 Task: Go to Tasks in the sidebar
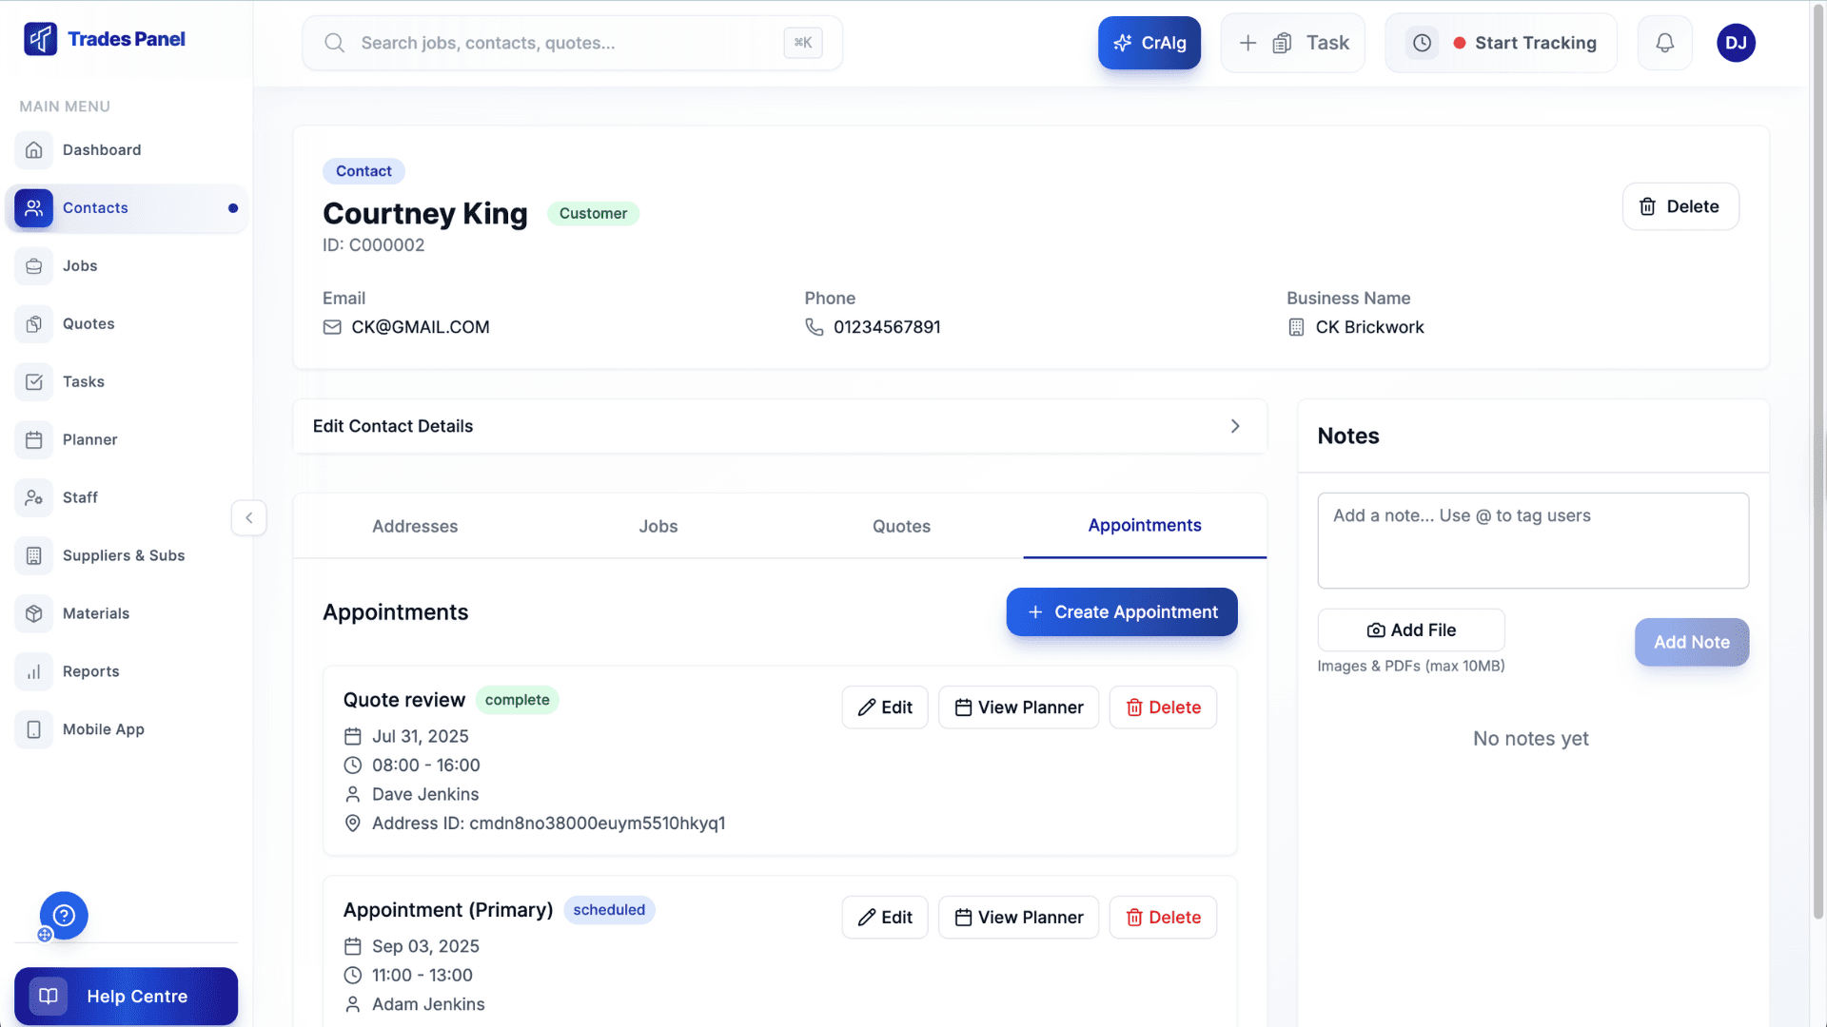click(83, 381)
